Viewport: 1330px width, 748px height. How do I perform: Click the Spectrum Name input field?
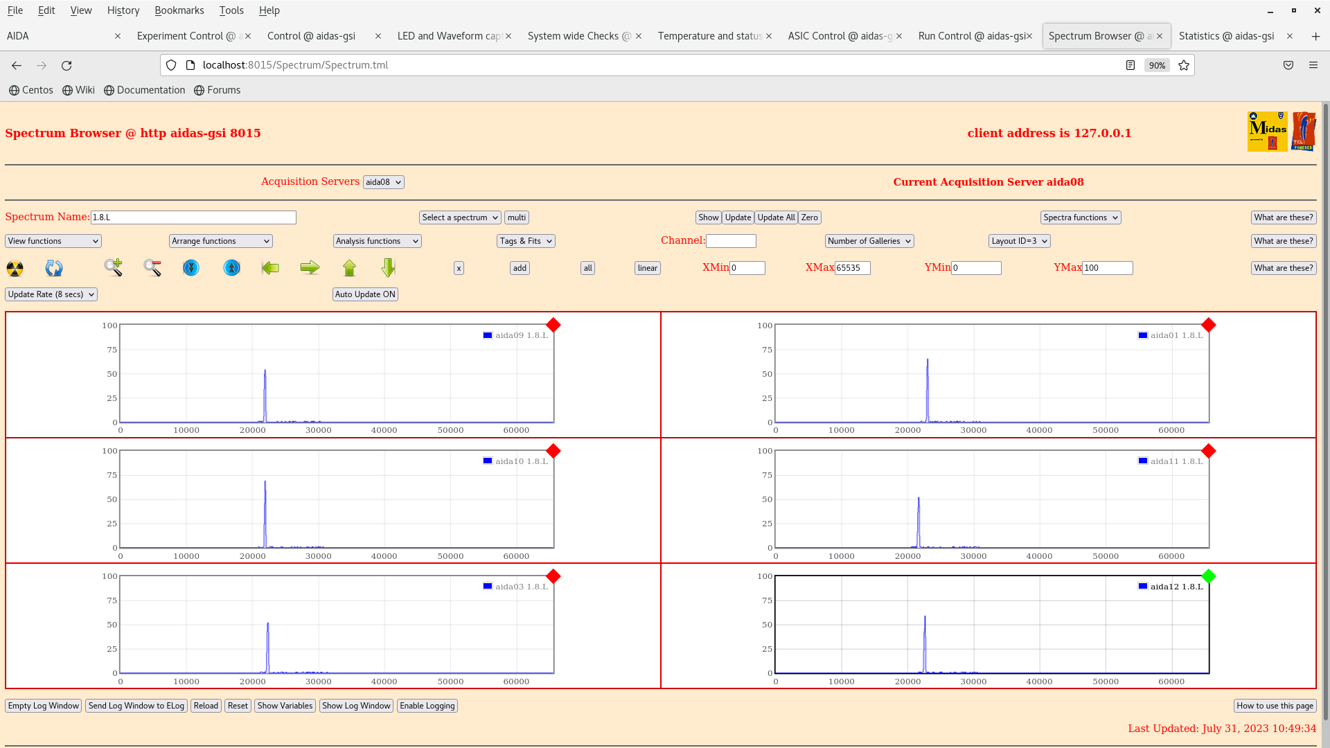[x=193, y=217]
